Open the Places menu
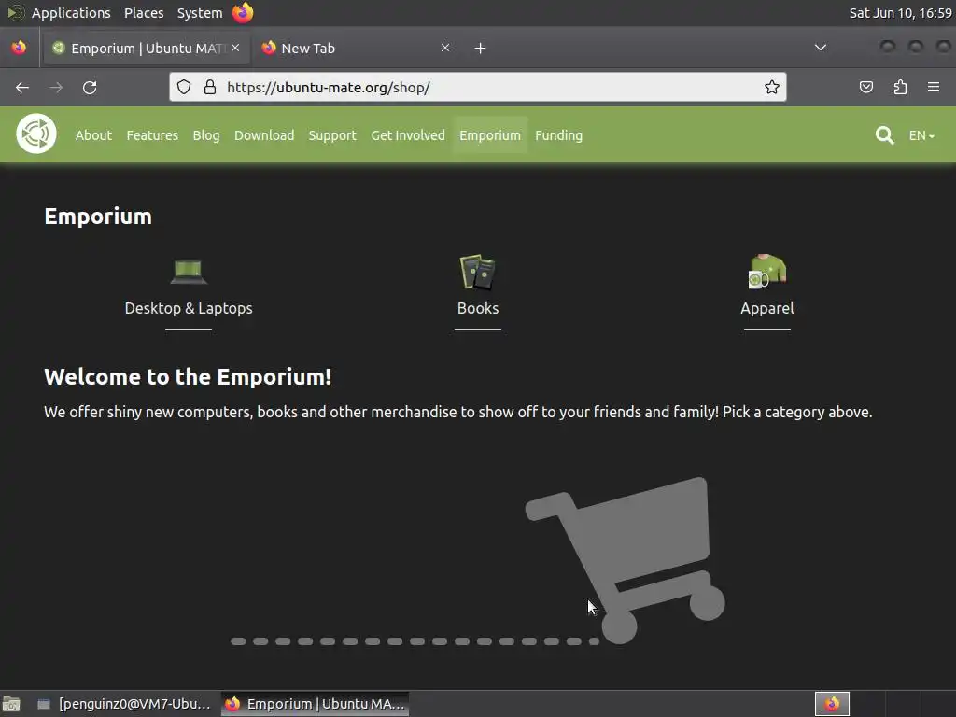Viewport: 956px width, 717px height. pos(144,13)
